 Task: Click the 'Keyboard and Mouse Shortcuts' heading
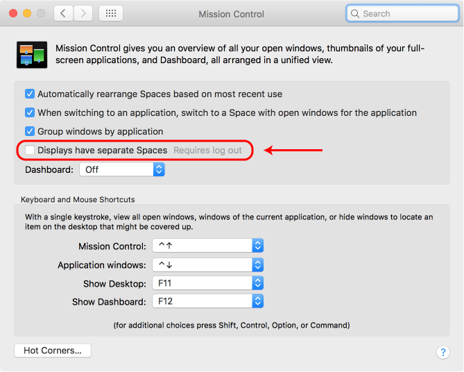click(x=78, y=200)
